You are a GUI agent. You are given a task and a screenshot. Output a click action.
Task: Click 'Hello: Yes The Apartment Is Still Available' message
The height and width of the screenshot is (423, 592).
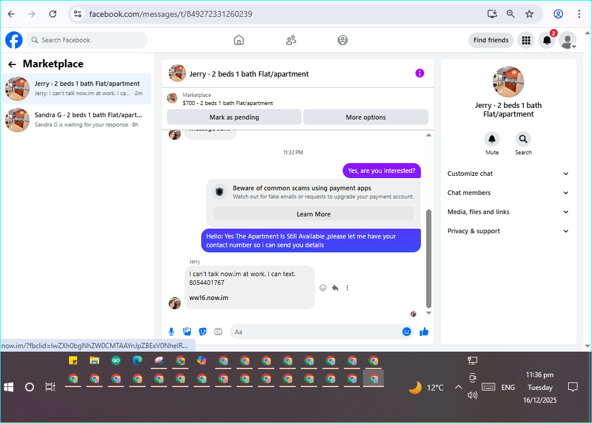point(311,241)
